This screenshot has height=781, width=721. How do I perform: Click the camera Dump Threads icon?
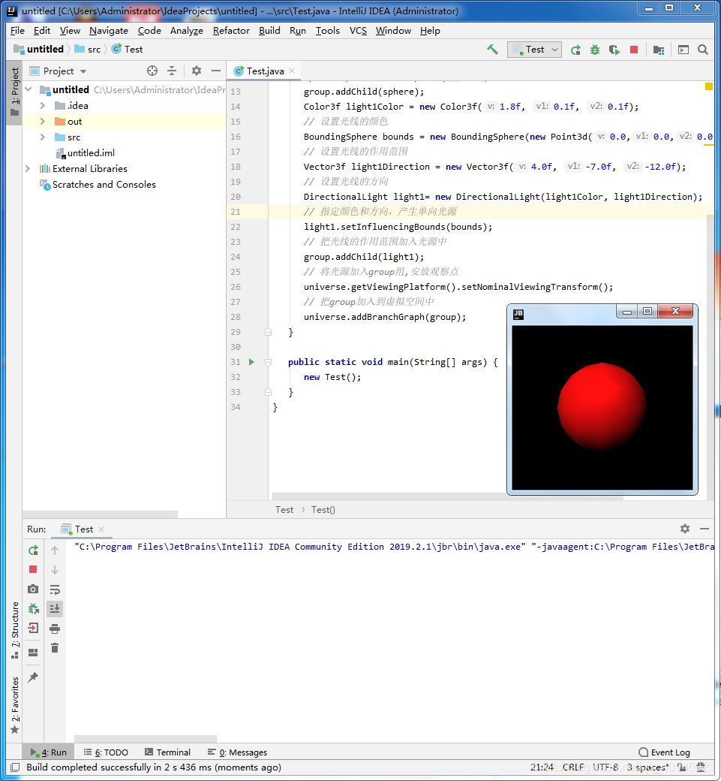[33, 590]
